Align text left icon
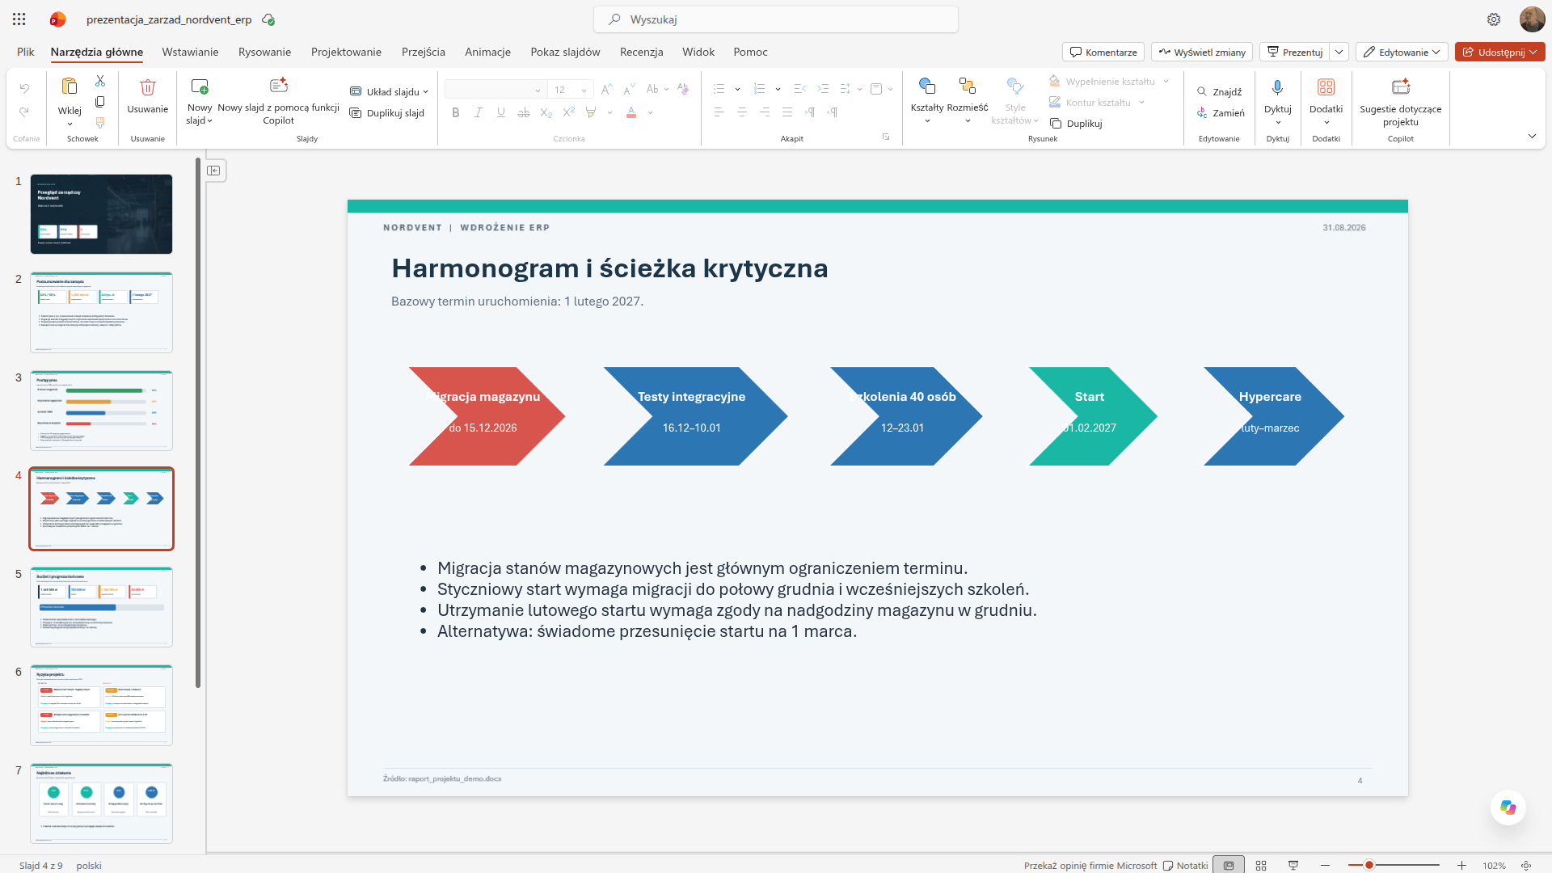1552x873 pixels. (719, 112)
